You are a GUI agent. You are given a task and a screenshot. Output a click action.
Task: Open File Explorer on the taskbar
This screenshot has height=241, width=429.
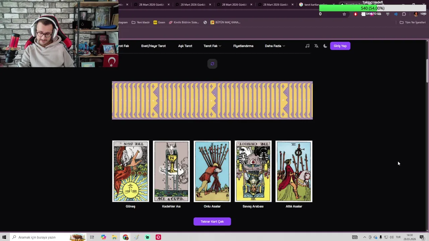[114, 237]
